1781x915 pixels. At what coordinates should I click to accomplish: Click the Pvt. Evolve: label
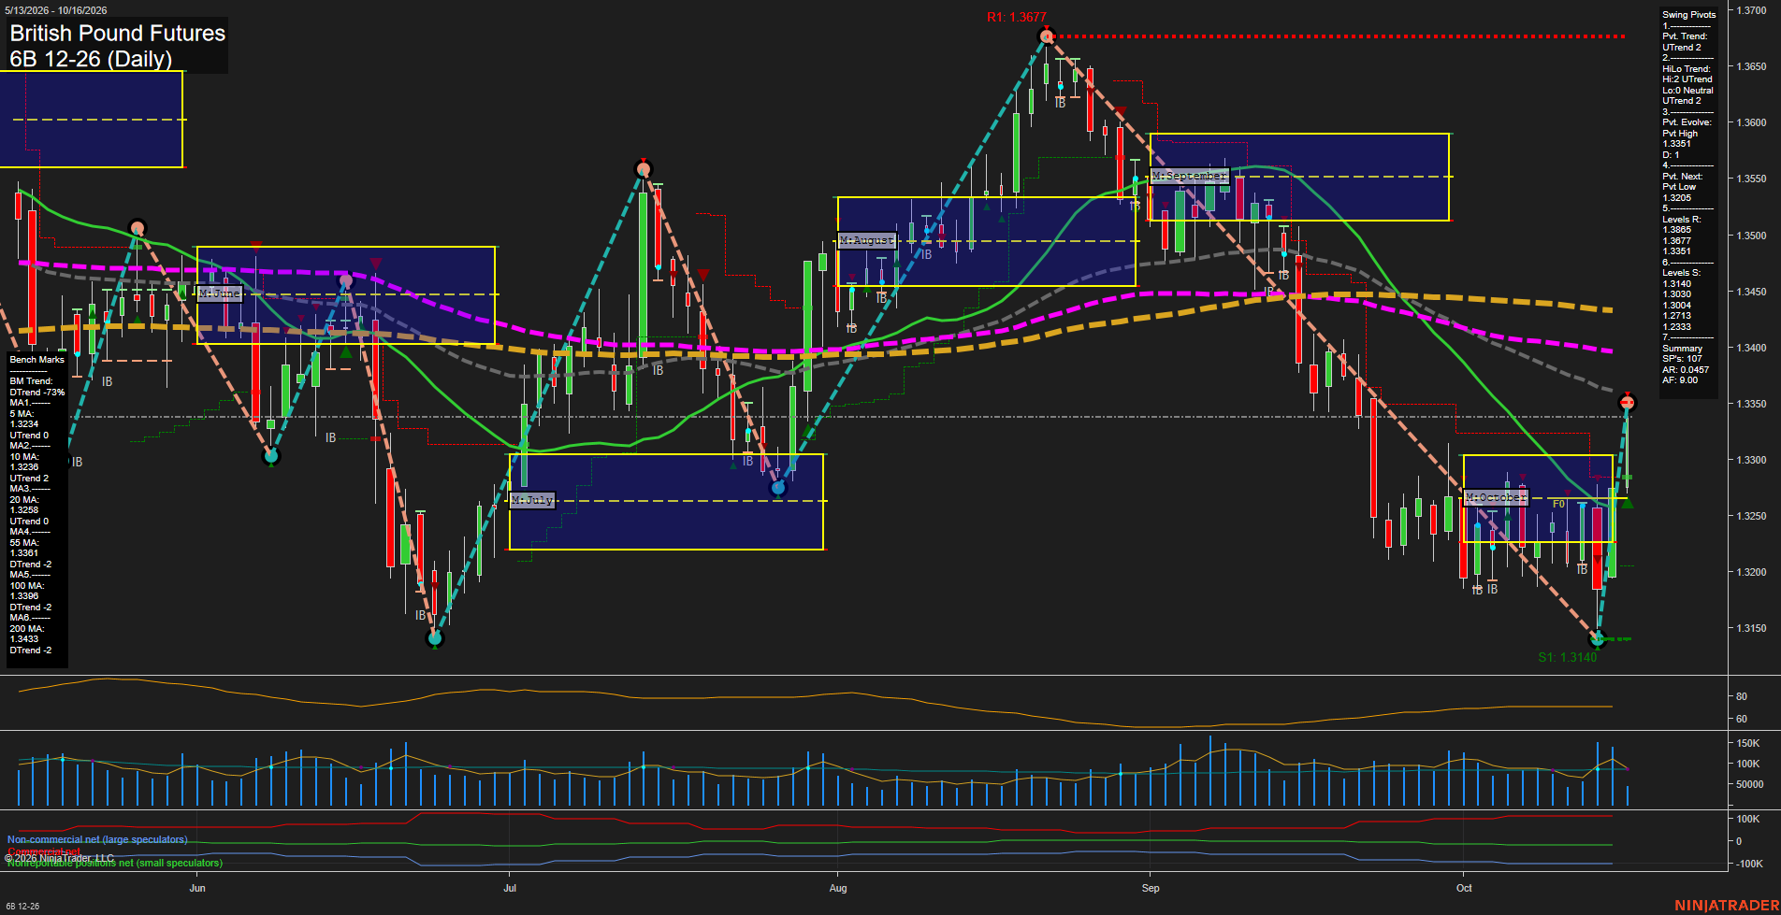click(x=1687, y=122)
